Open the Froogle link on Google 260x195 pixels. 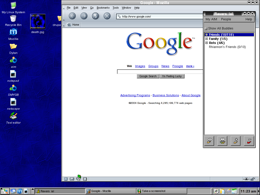177,66
